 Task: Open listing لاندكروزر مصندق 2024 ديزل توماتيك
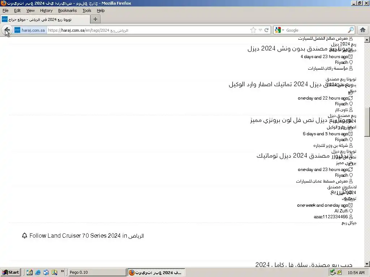(304, 156)
